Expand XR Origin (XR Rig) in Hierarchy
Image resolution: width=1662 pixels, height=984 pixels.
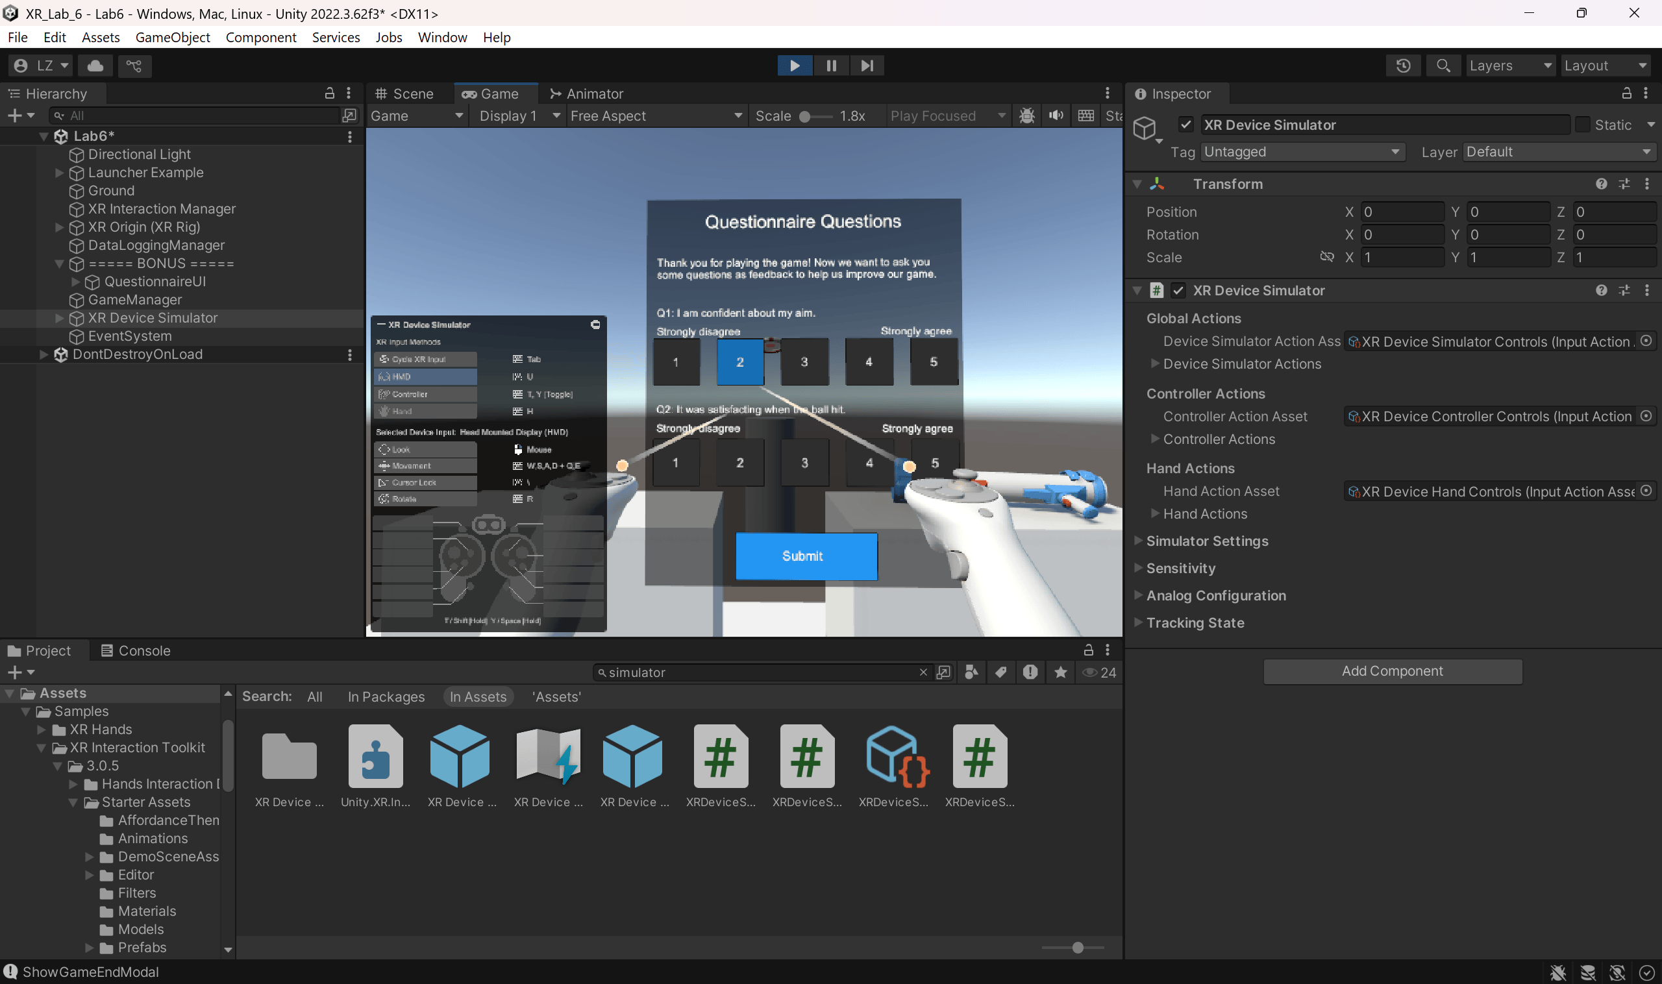pyautogui.click(x=59, y=227)
